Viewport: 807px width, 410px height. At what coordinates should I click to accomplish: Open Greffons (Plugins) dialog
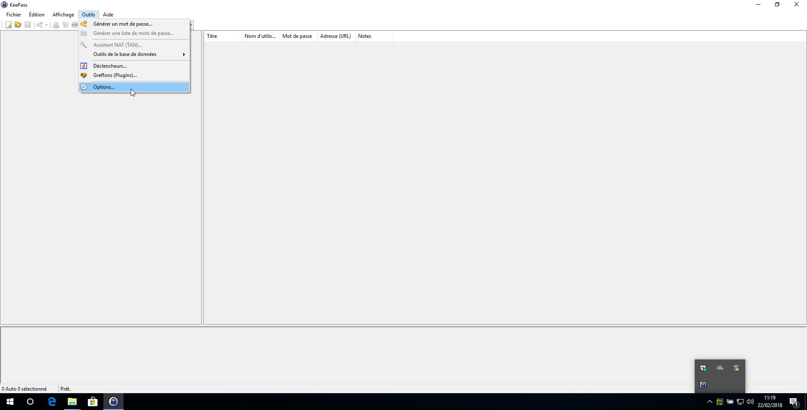134,75
